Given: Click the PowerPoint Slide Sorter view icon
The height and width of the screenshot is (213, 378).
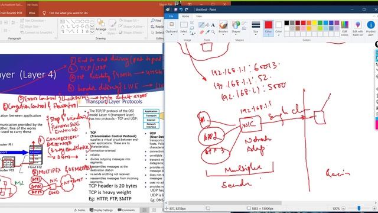Looking at the screenshot, I should (x=154, y=210).
